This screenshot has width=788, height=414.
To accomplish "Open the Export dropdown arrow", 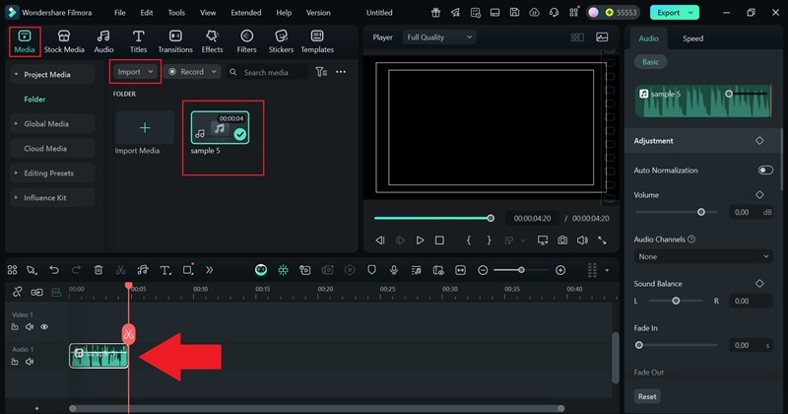I will click(x=691, y=13).
